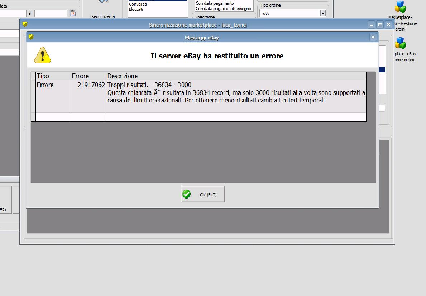The image size is (426, 296).
Task: Close the Messaggi eBay dialog
Action: tap(373, 37)
